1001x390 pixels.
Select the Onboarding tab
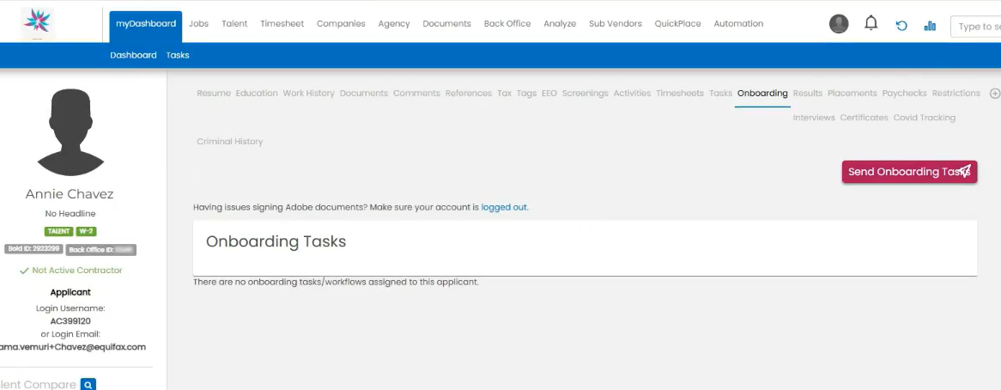click(762, 93)
